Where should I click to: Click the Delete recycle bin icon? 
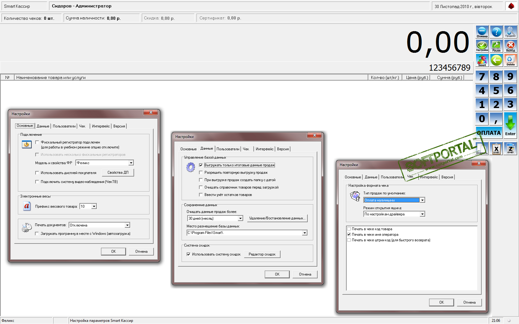click(x=511, y=60)
